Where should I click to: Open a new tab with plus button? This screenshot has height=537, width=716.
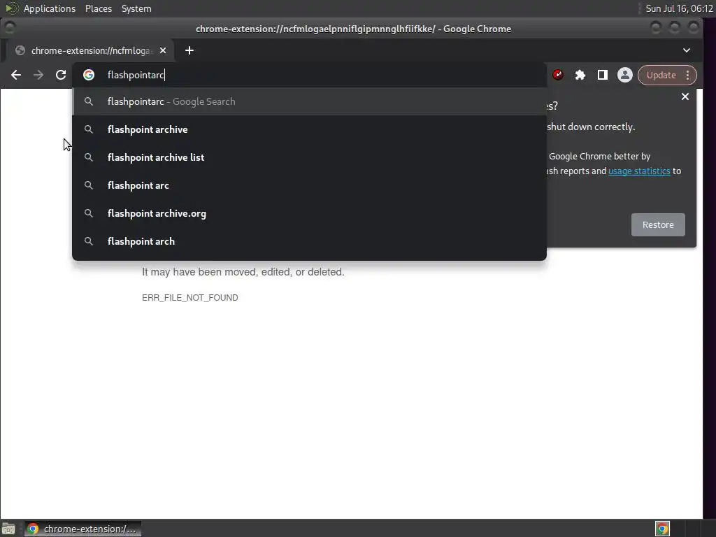click(189, 50)
